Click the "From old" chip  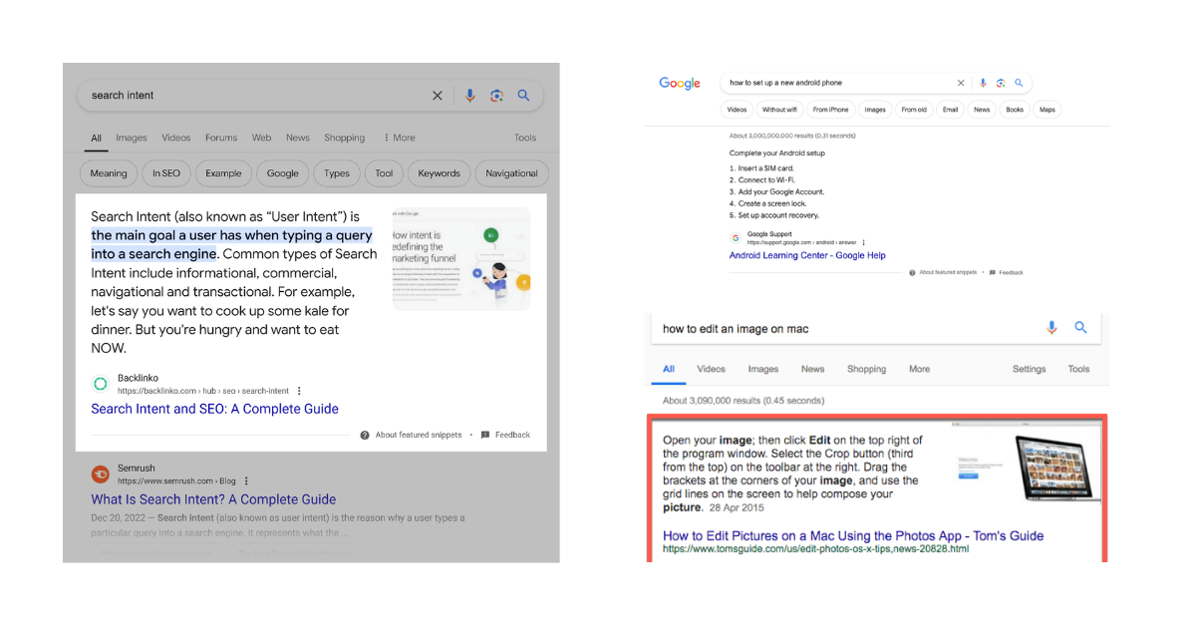coord(914,110)
